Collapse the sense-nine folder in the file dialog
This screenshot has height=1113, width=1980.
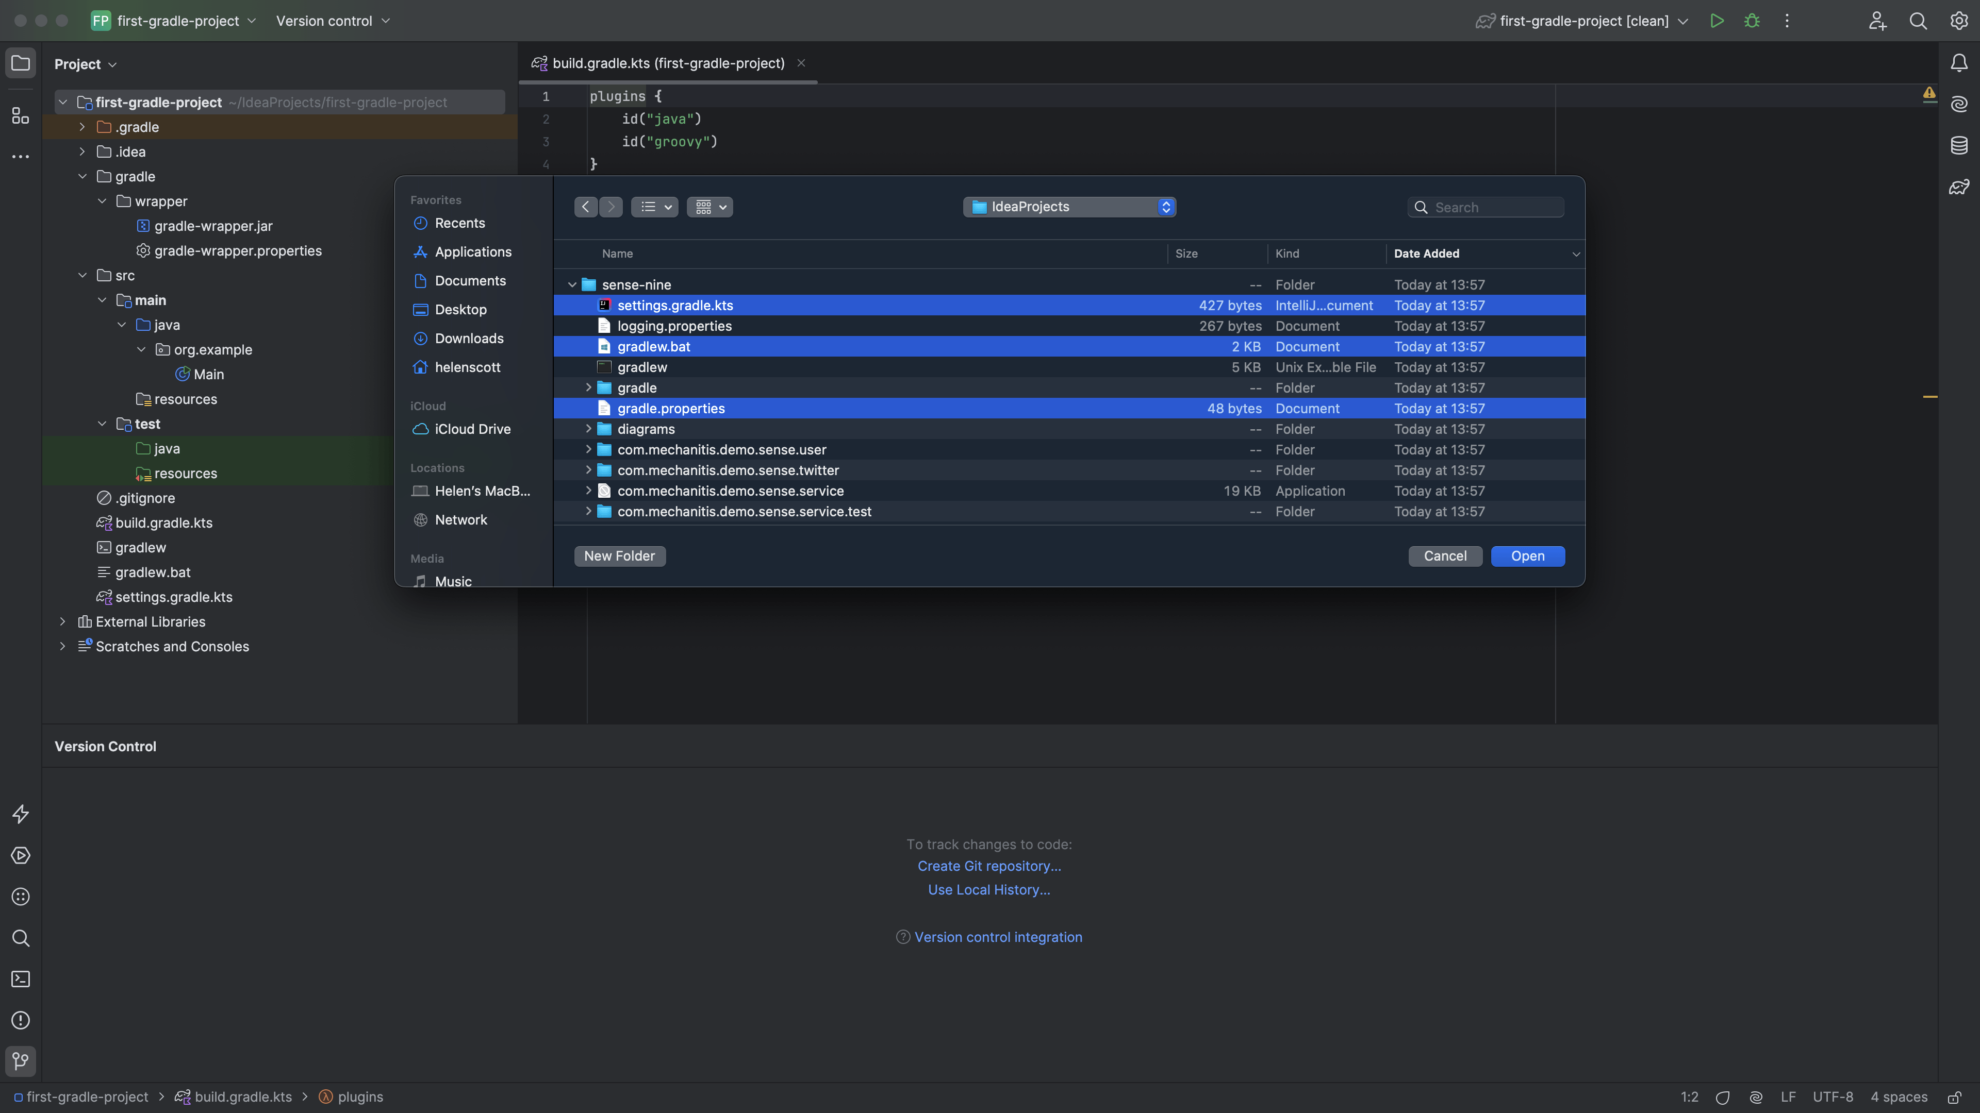click(572, 285)
